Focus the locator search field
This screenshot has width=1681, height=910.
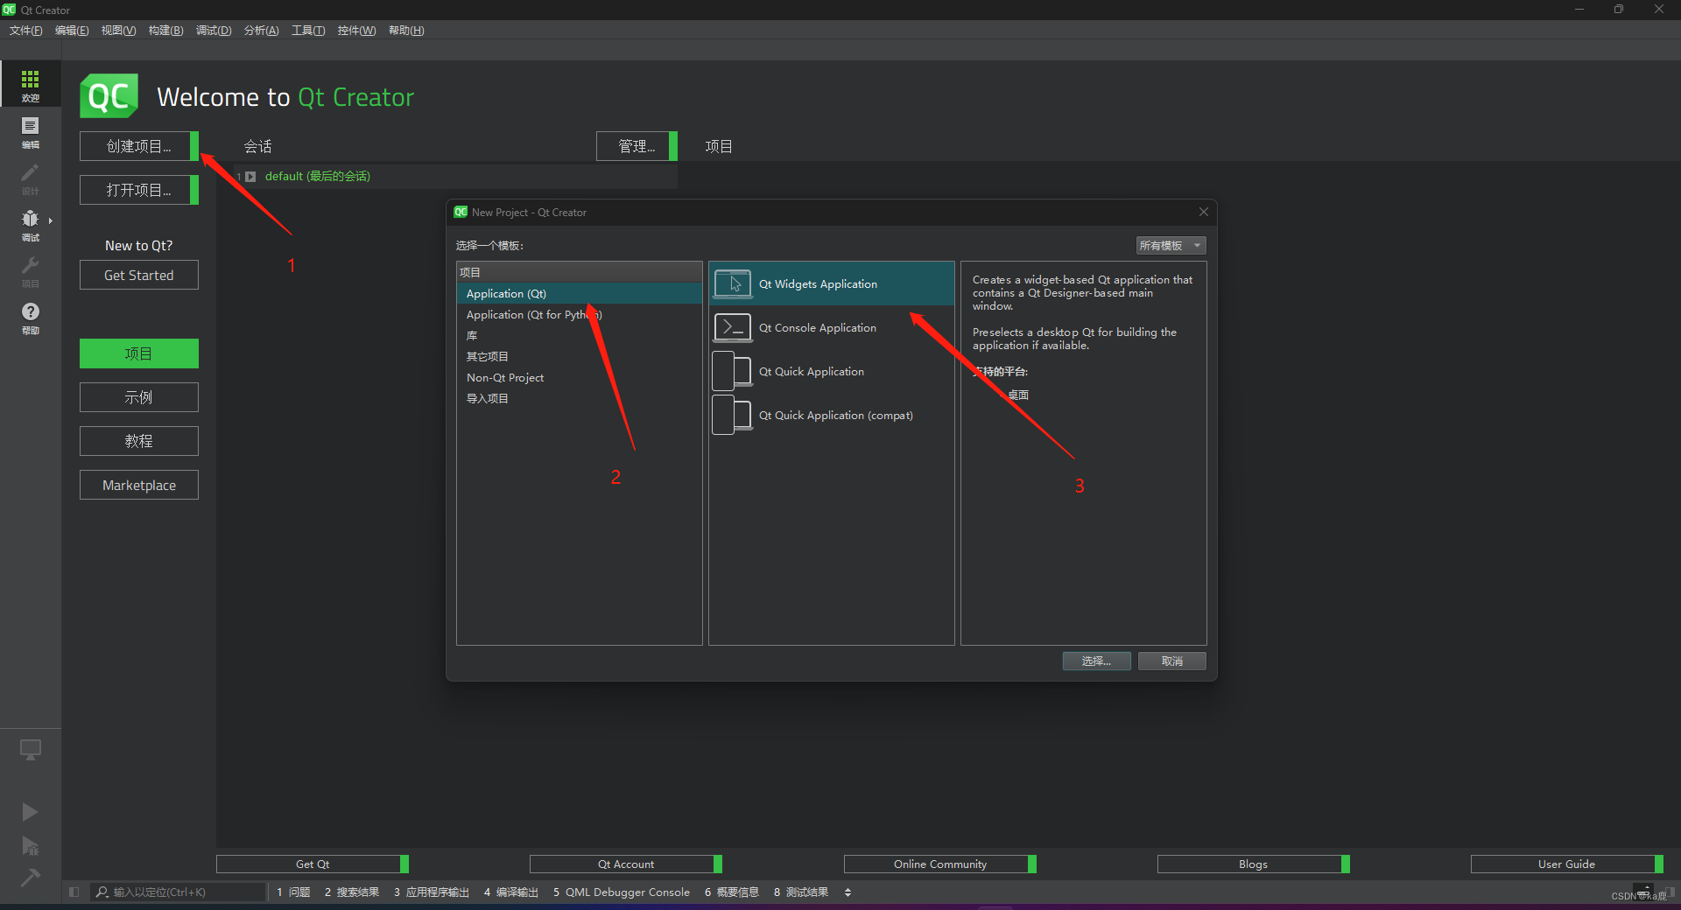tap(179, 892)
